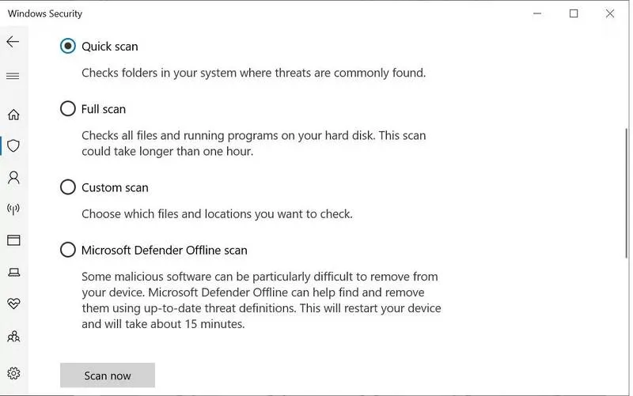Click the vertical scrollbar thumb
This screenshot has height=396, width=633.
[626, 182]
